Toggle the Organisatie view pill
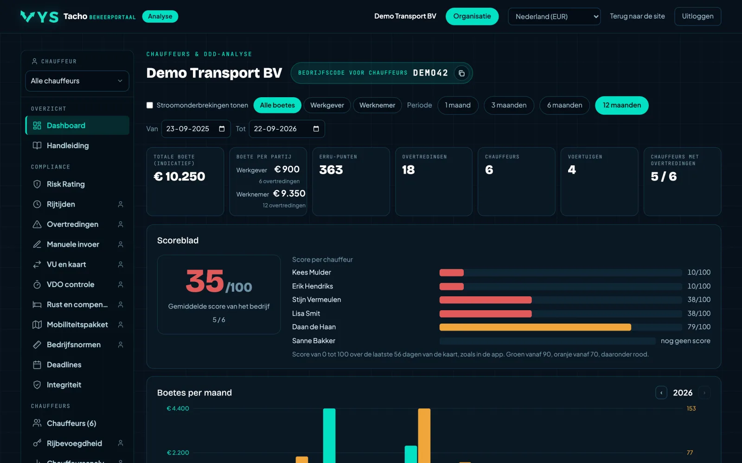The width and height of the screenshot is (742, 463). point(472,16)
